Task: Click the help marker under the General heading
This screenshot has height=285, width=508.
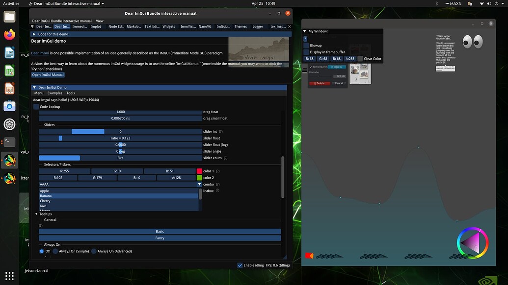Action: 41,226
